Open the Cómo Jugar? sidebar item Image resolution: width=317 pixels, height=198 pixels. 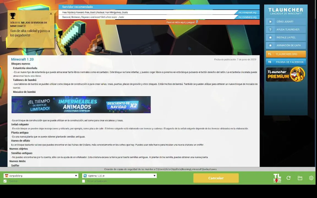[286, 22]
